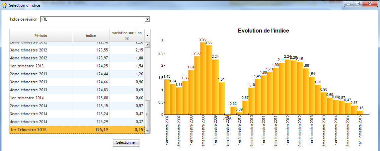The height and width of the screenshot is (151, 380).
Task: Click the table scrollbar down arrow
Action: [x=147, y=130]
